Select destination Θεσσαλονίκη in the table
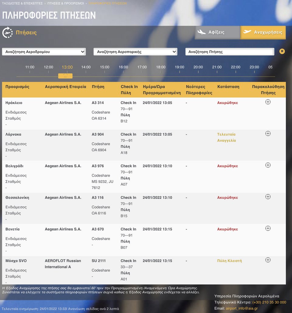 17,198
